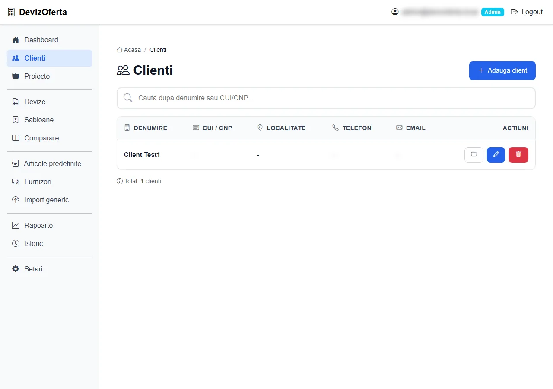Open projects folder for Client Test1
Screen dimensions: 553x389
pyautogui.click(x=474, y=155)
